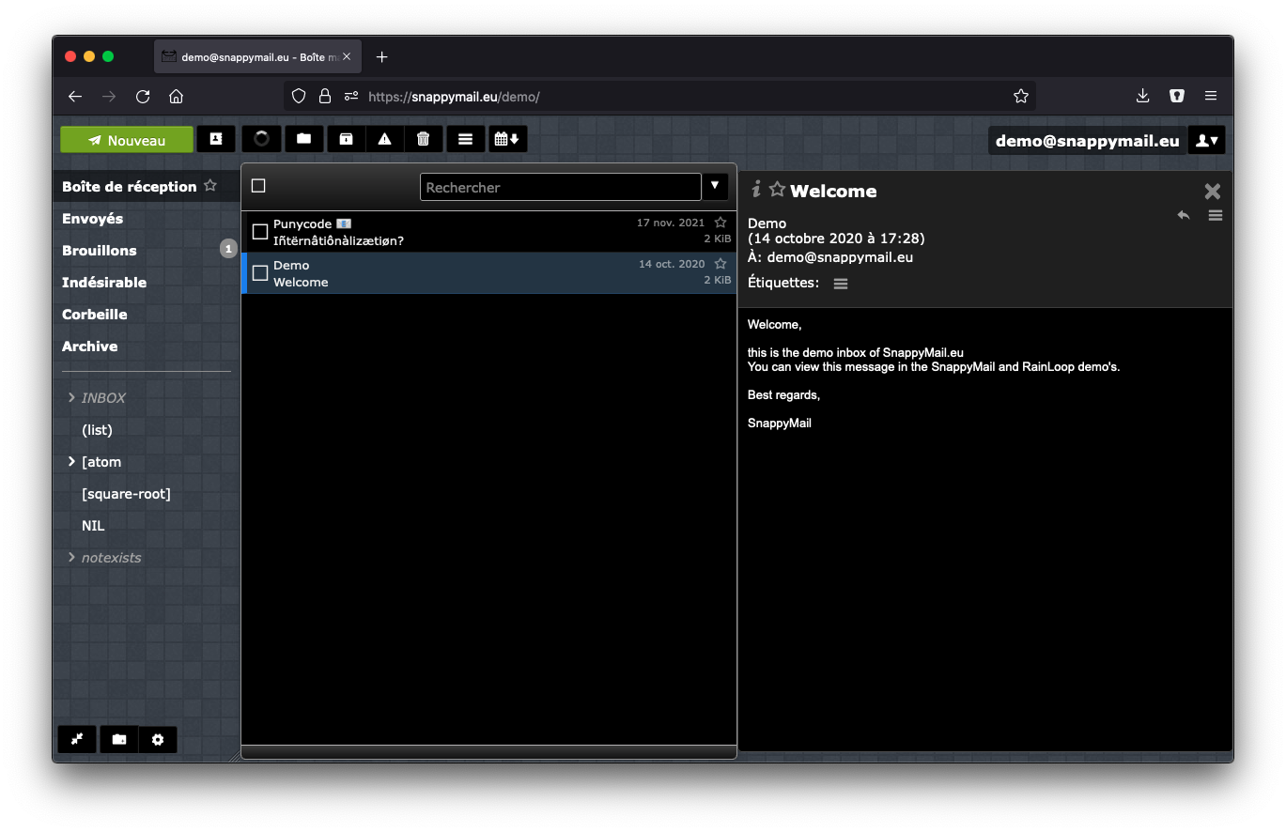Click the permissions icon in address bar
Image resolution: width=1286 pixels, height=832 pixels.
tap(351, 96)
